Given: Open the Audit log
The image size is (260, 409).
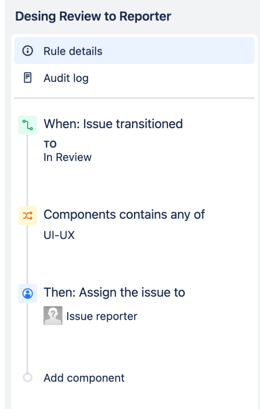Looking at the screenshot, I should pos(66,78).
